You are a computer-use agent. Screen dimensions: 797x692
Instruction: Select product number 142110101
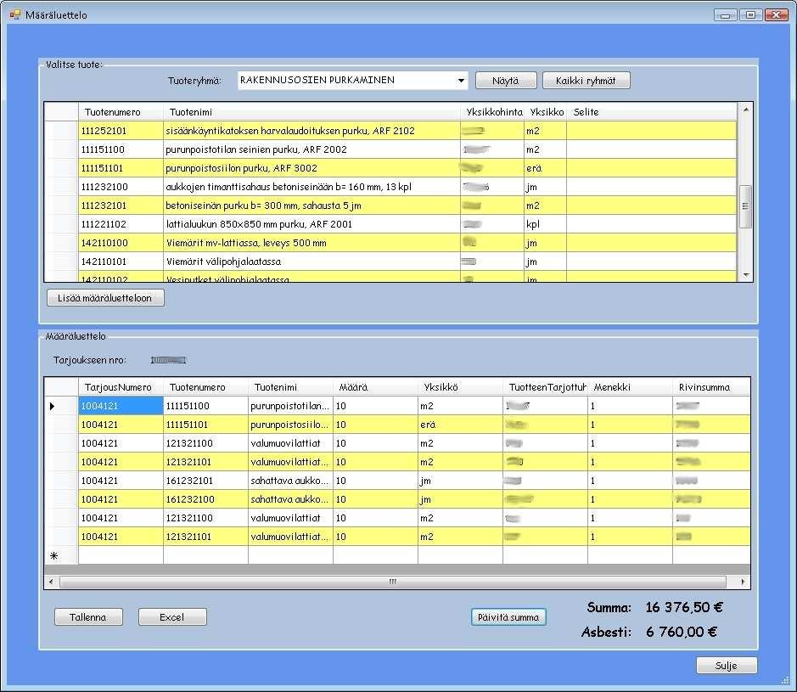121,262
